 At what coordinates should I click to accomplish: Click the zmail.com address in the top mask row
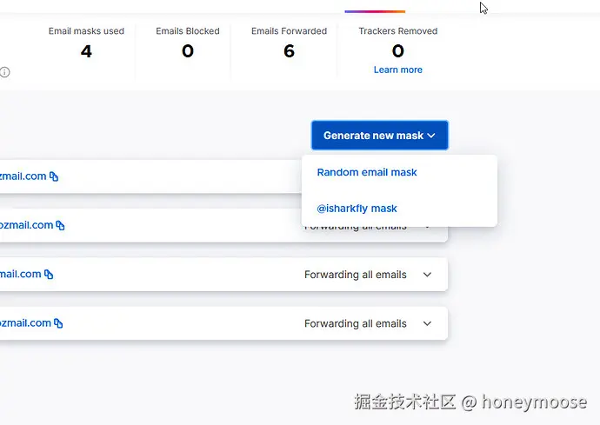(x=23, y=176)
